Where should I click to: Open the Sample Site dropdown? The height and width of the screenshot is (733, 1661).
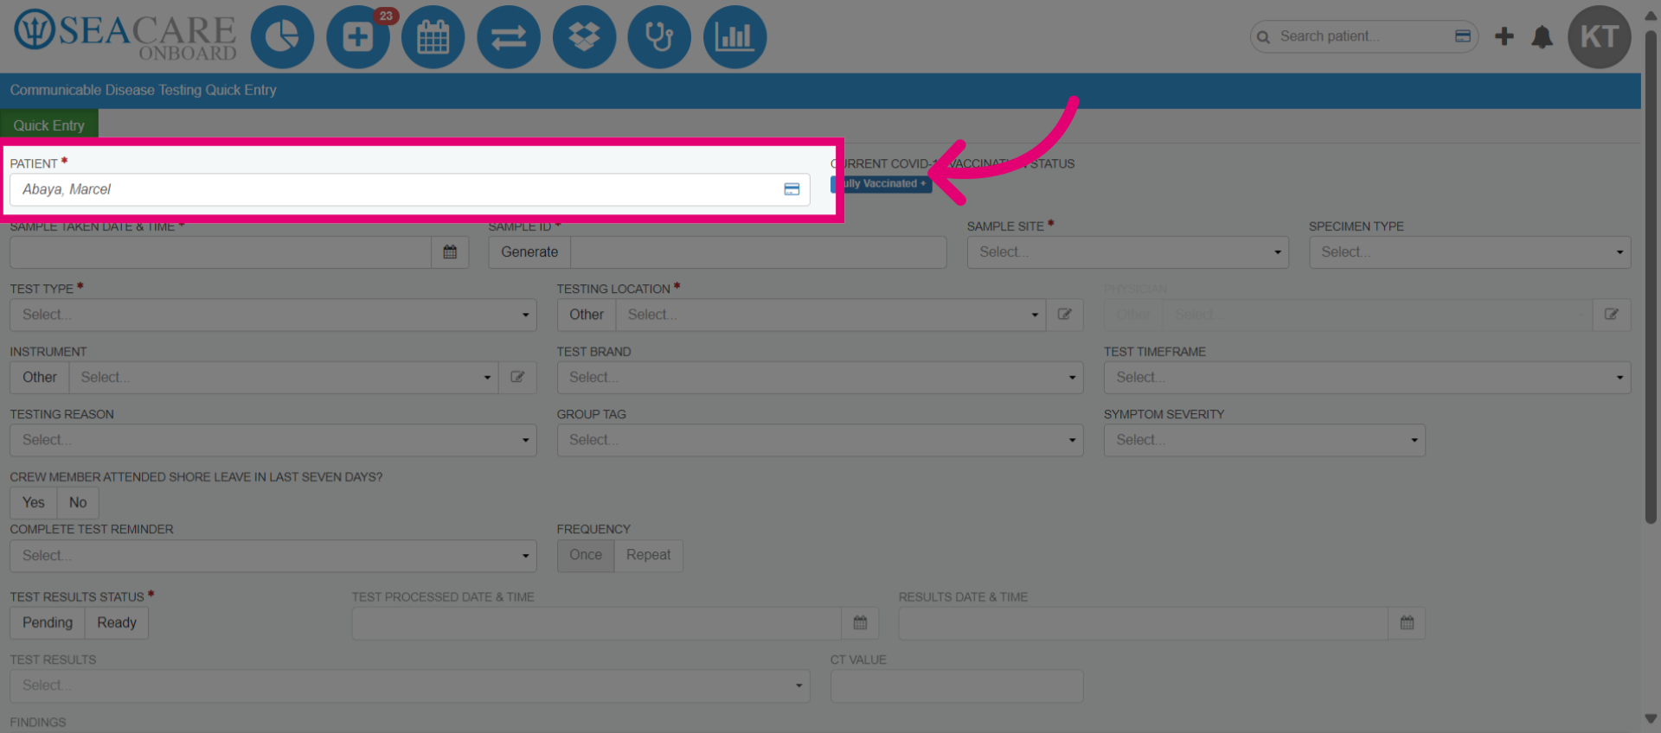click(1128, 252)
